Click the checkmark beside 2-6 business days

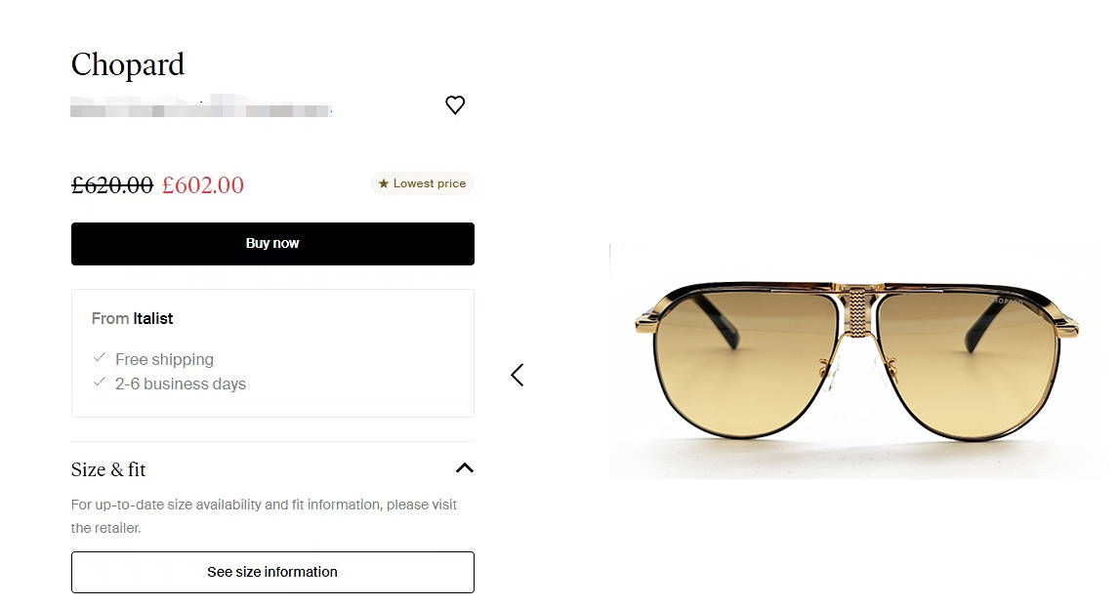100,383
